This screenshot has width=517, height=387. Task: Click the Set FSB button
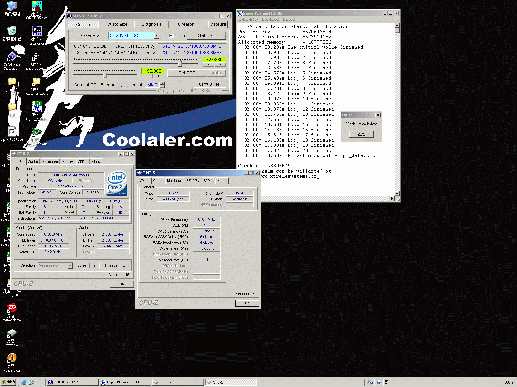(x=186, y=73)
